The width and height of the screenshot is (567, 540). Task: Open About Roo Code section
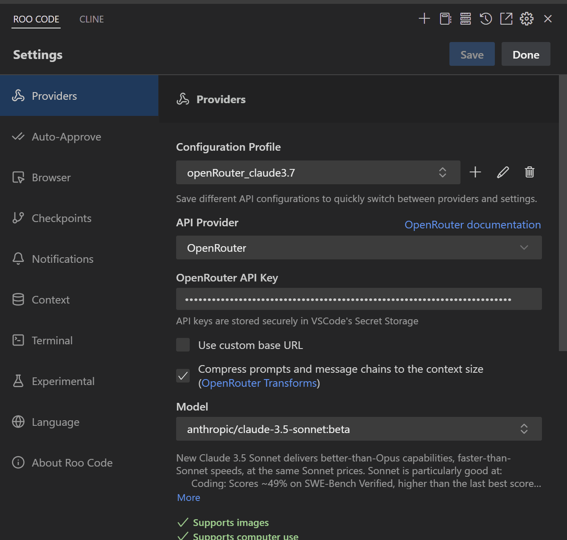click(x=79, y=463)
